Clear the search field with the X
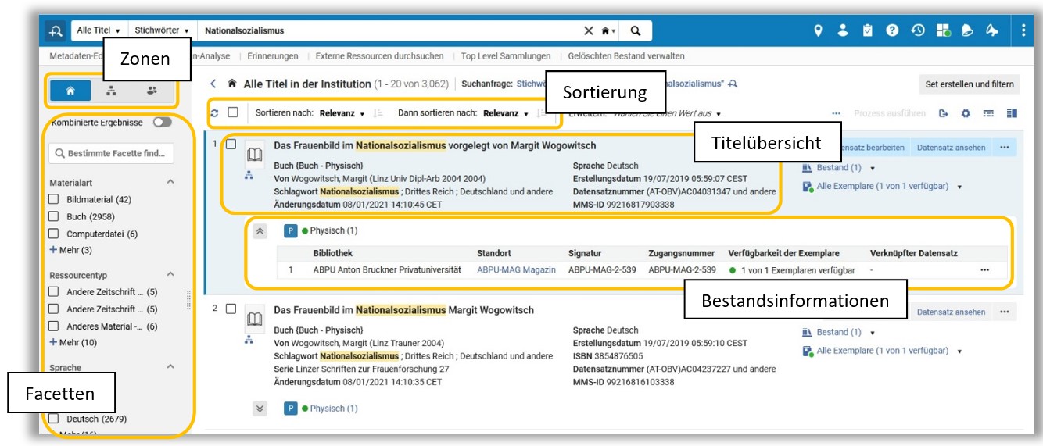This screenshot has width=1043, height=446. [x=589, y=30]
